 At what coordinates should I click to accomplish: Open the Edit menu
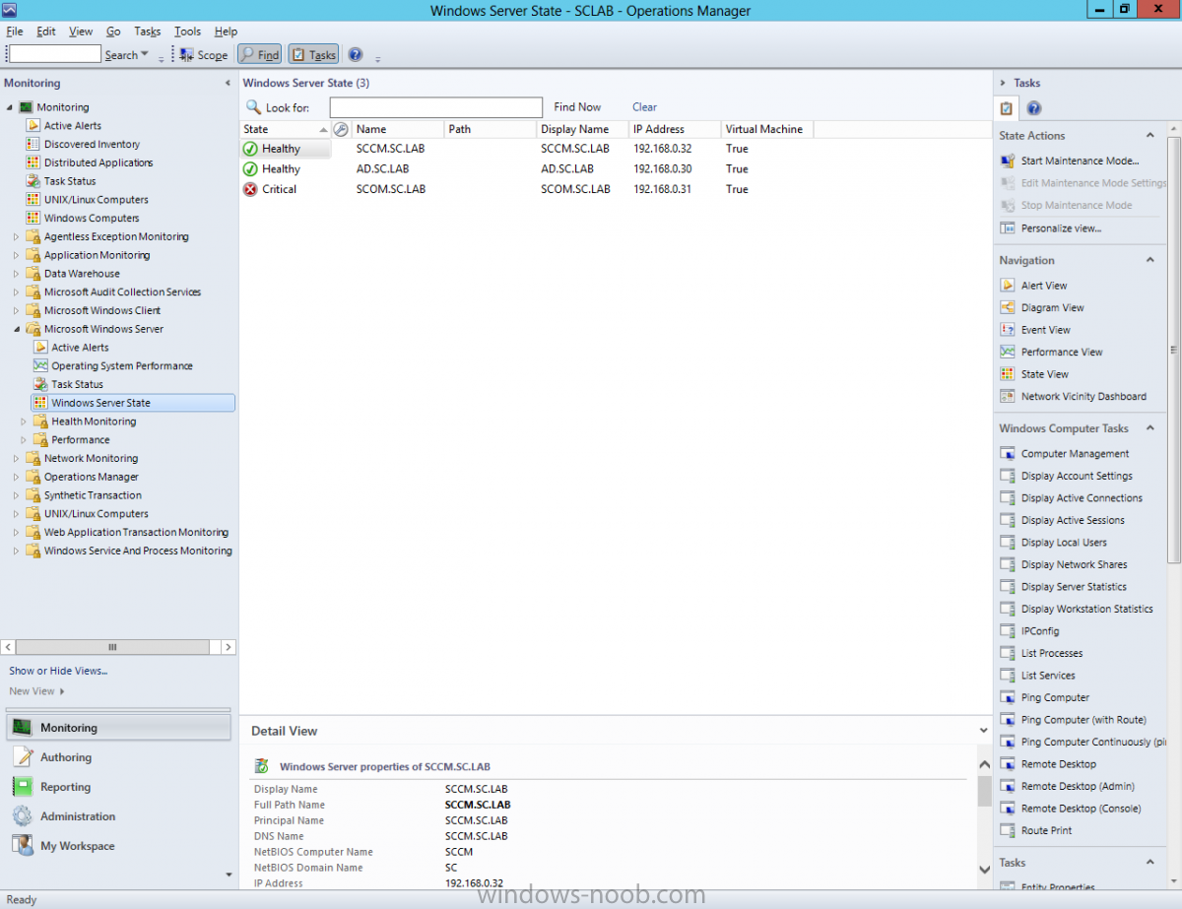point(46,32)
